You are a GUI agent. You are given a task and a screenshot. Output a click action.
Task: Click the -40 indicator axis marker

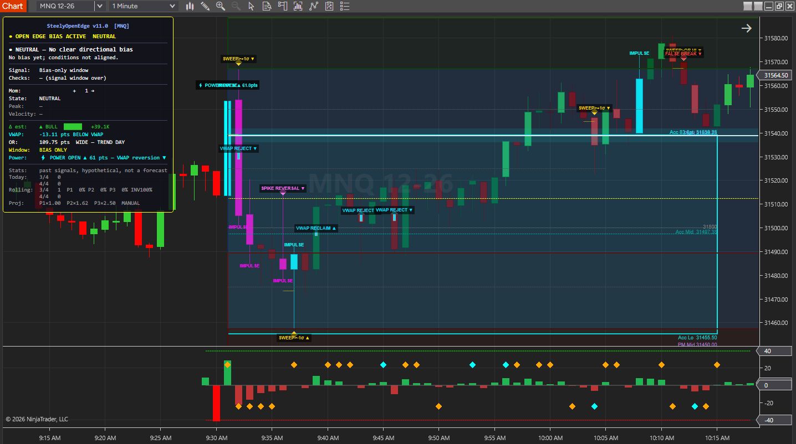pyautogui.click(x=773, y=420)
